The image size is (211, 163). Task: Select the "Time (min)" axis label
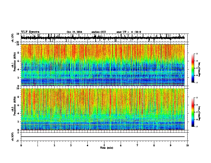pyautogui.click(x=107, y=148)
